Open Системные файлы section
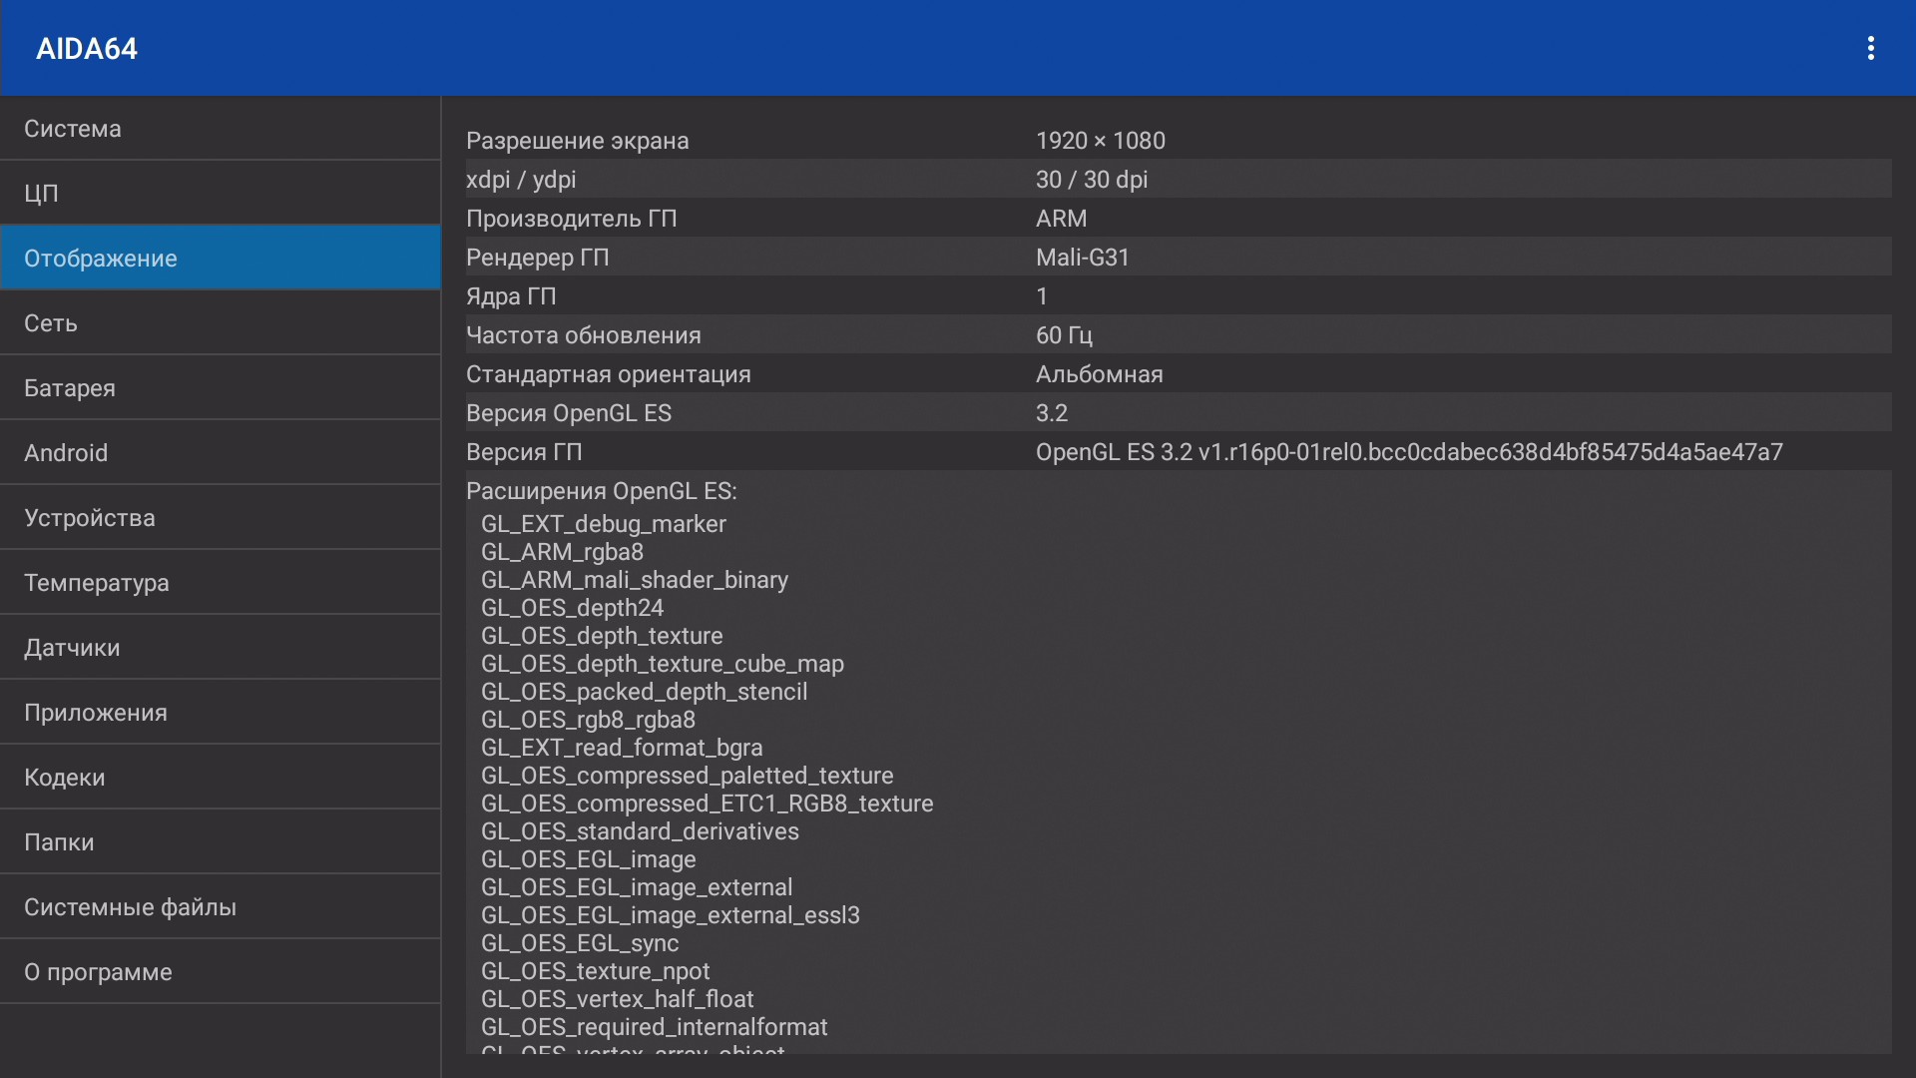Screen dimensions: 1916x1078 pyautogui.click(x=220, y=906)
